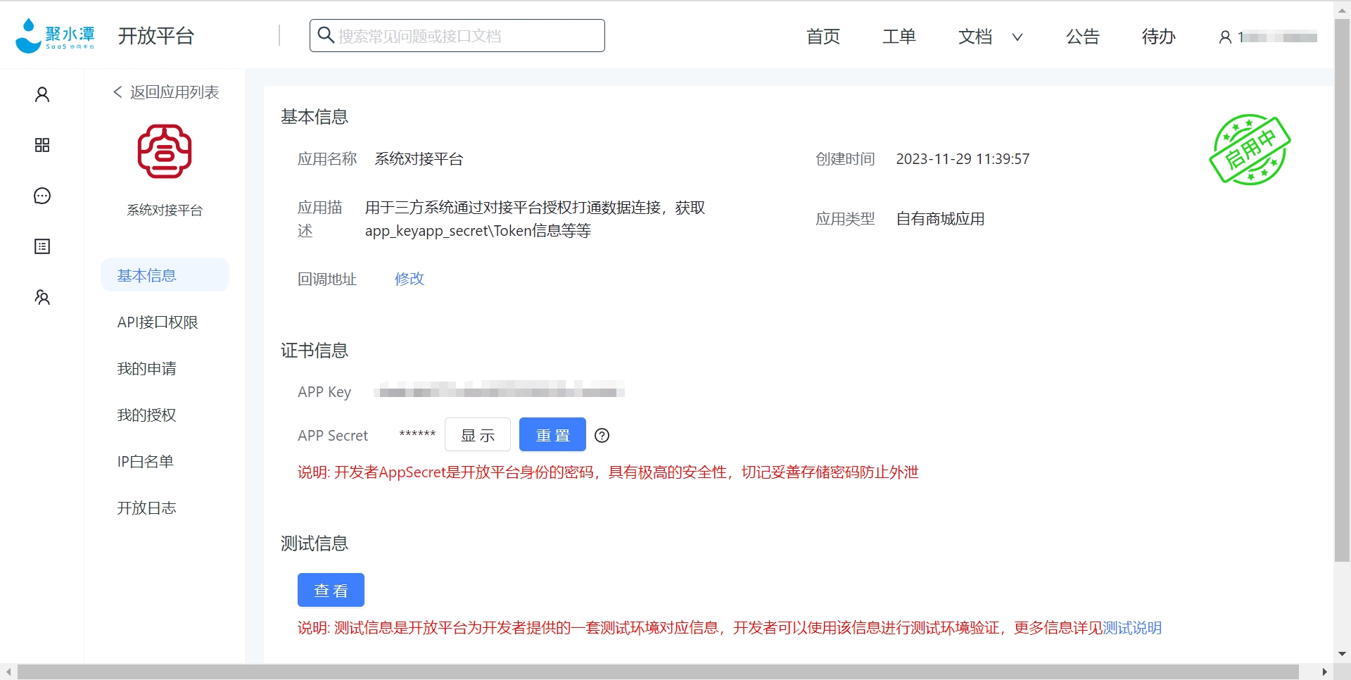Viewport: 1351px width, 680px height.
Task: Click the search magnifier icon
Action: [325, 35]
